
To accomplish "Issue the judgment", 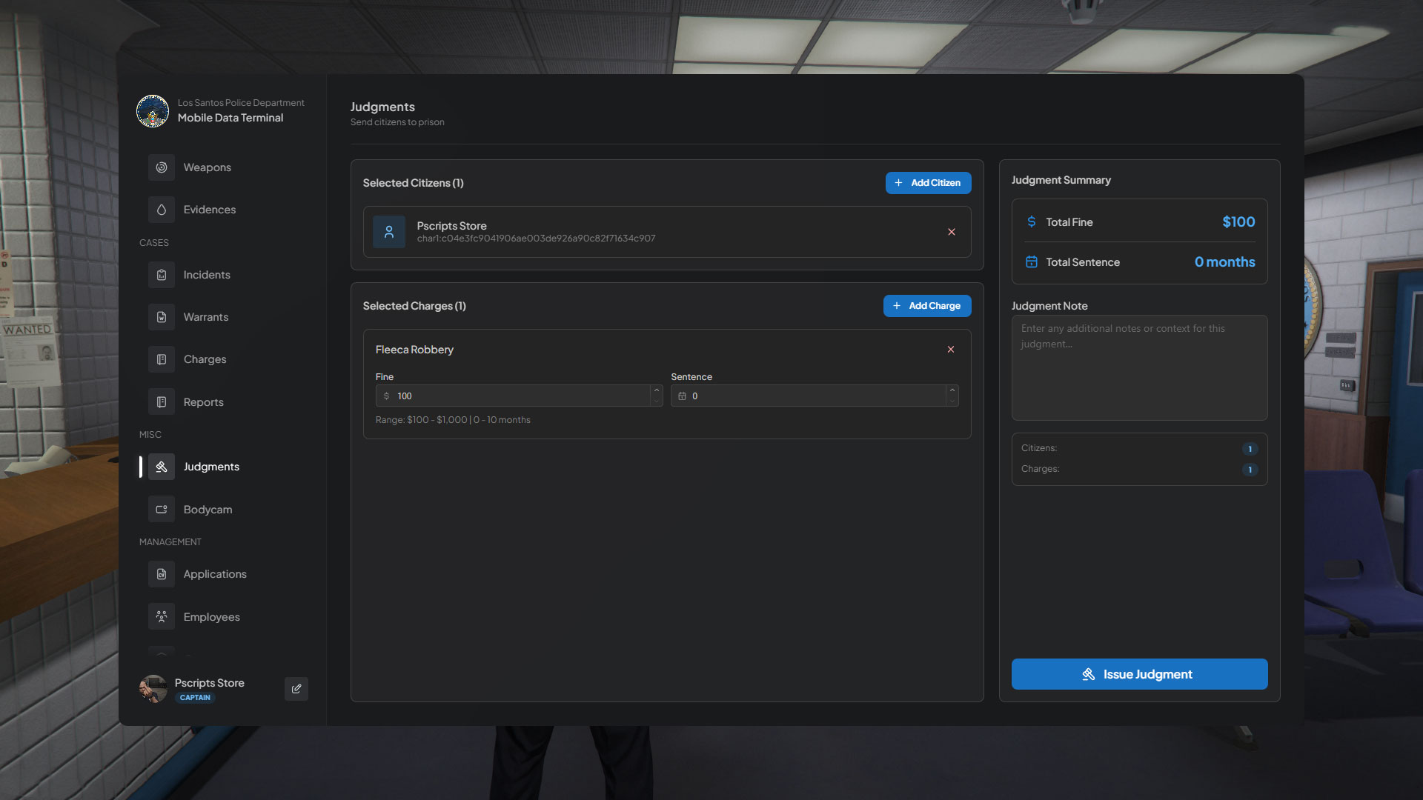I will [1139, 674].
